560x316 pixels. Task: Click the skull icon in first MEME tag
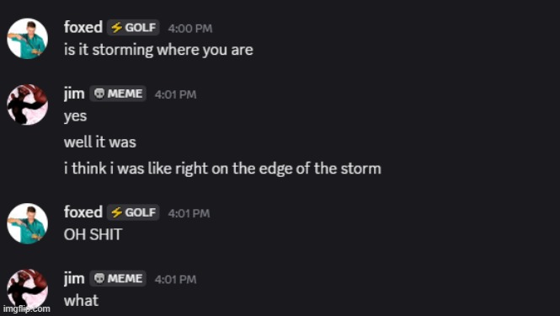99,94
